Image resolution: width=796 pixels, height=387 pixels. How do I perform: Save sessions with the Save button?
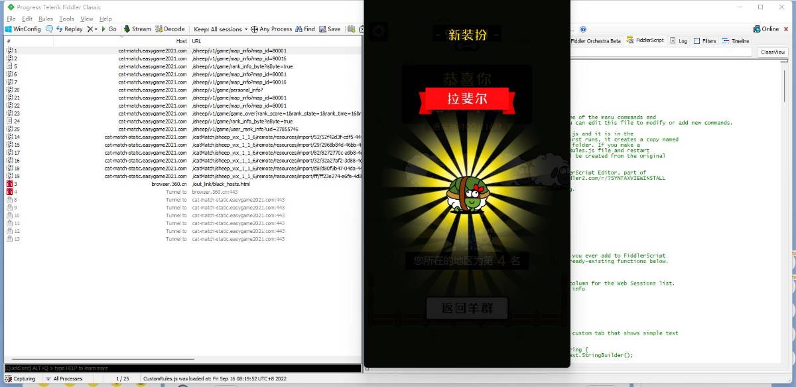click(x=330, y=29)
